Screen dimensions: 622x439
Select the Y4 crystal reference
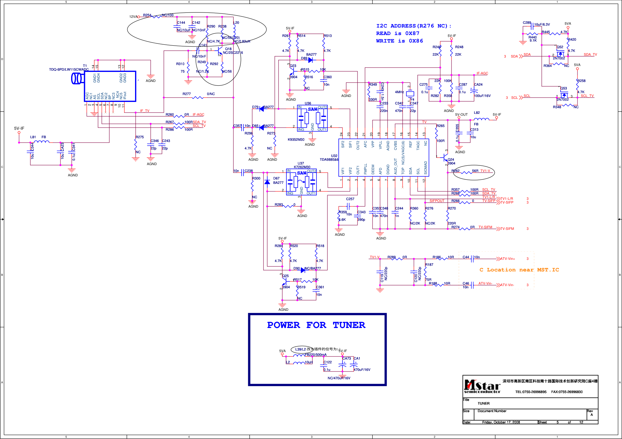coord(412,99)
